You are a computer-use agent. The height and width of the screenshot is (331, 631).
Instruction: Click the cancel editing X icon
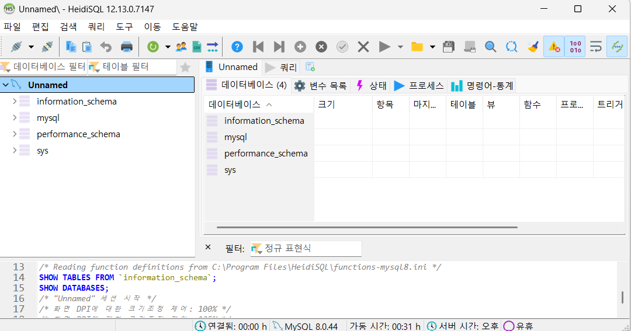[x=363, y=47]
